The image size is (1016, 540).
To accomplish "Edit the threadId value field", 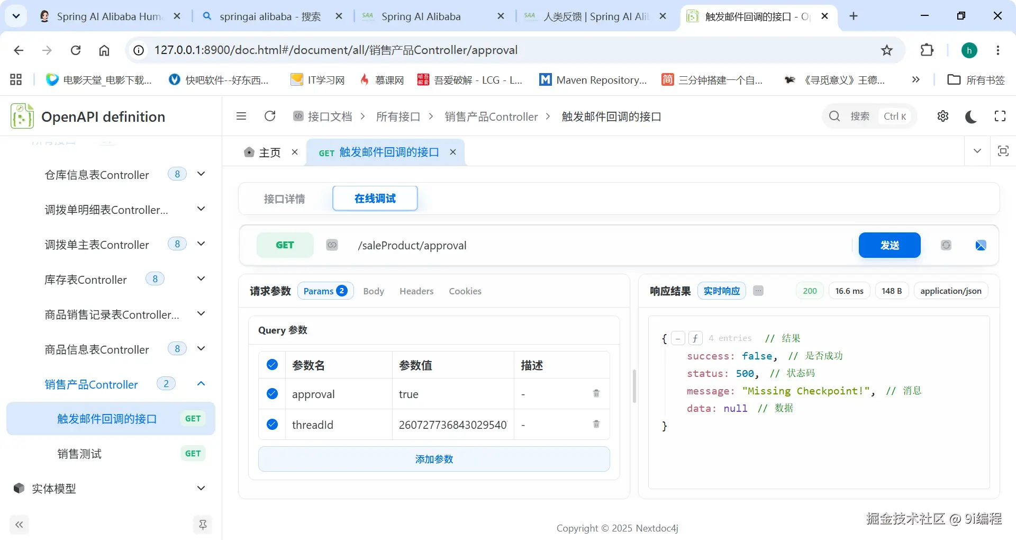I will click(453, 425).
